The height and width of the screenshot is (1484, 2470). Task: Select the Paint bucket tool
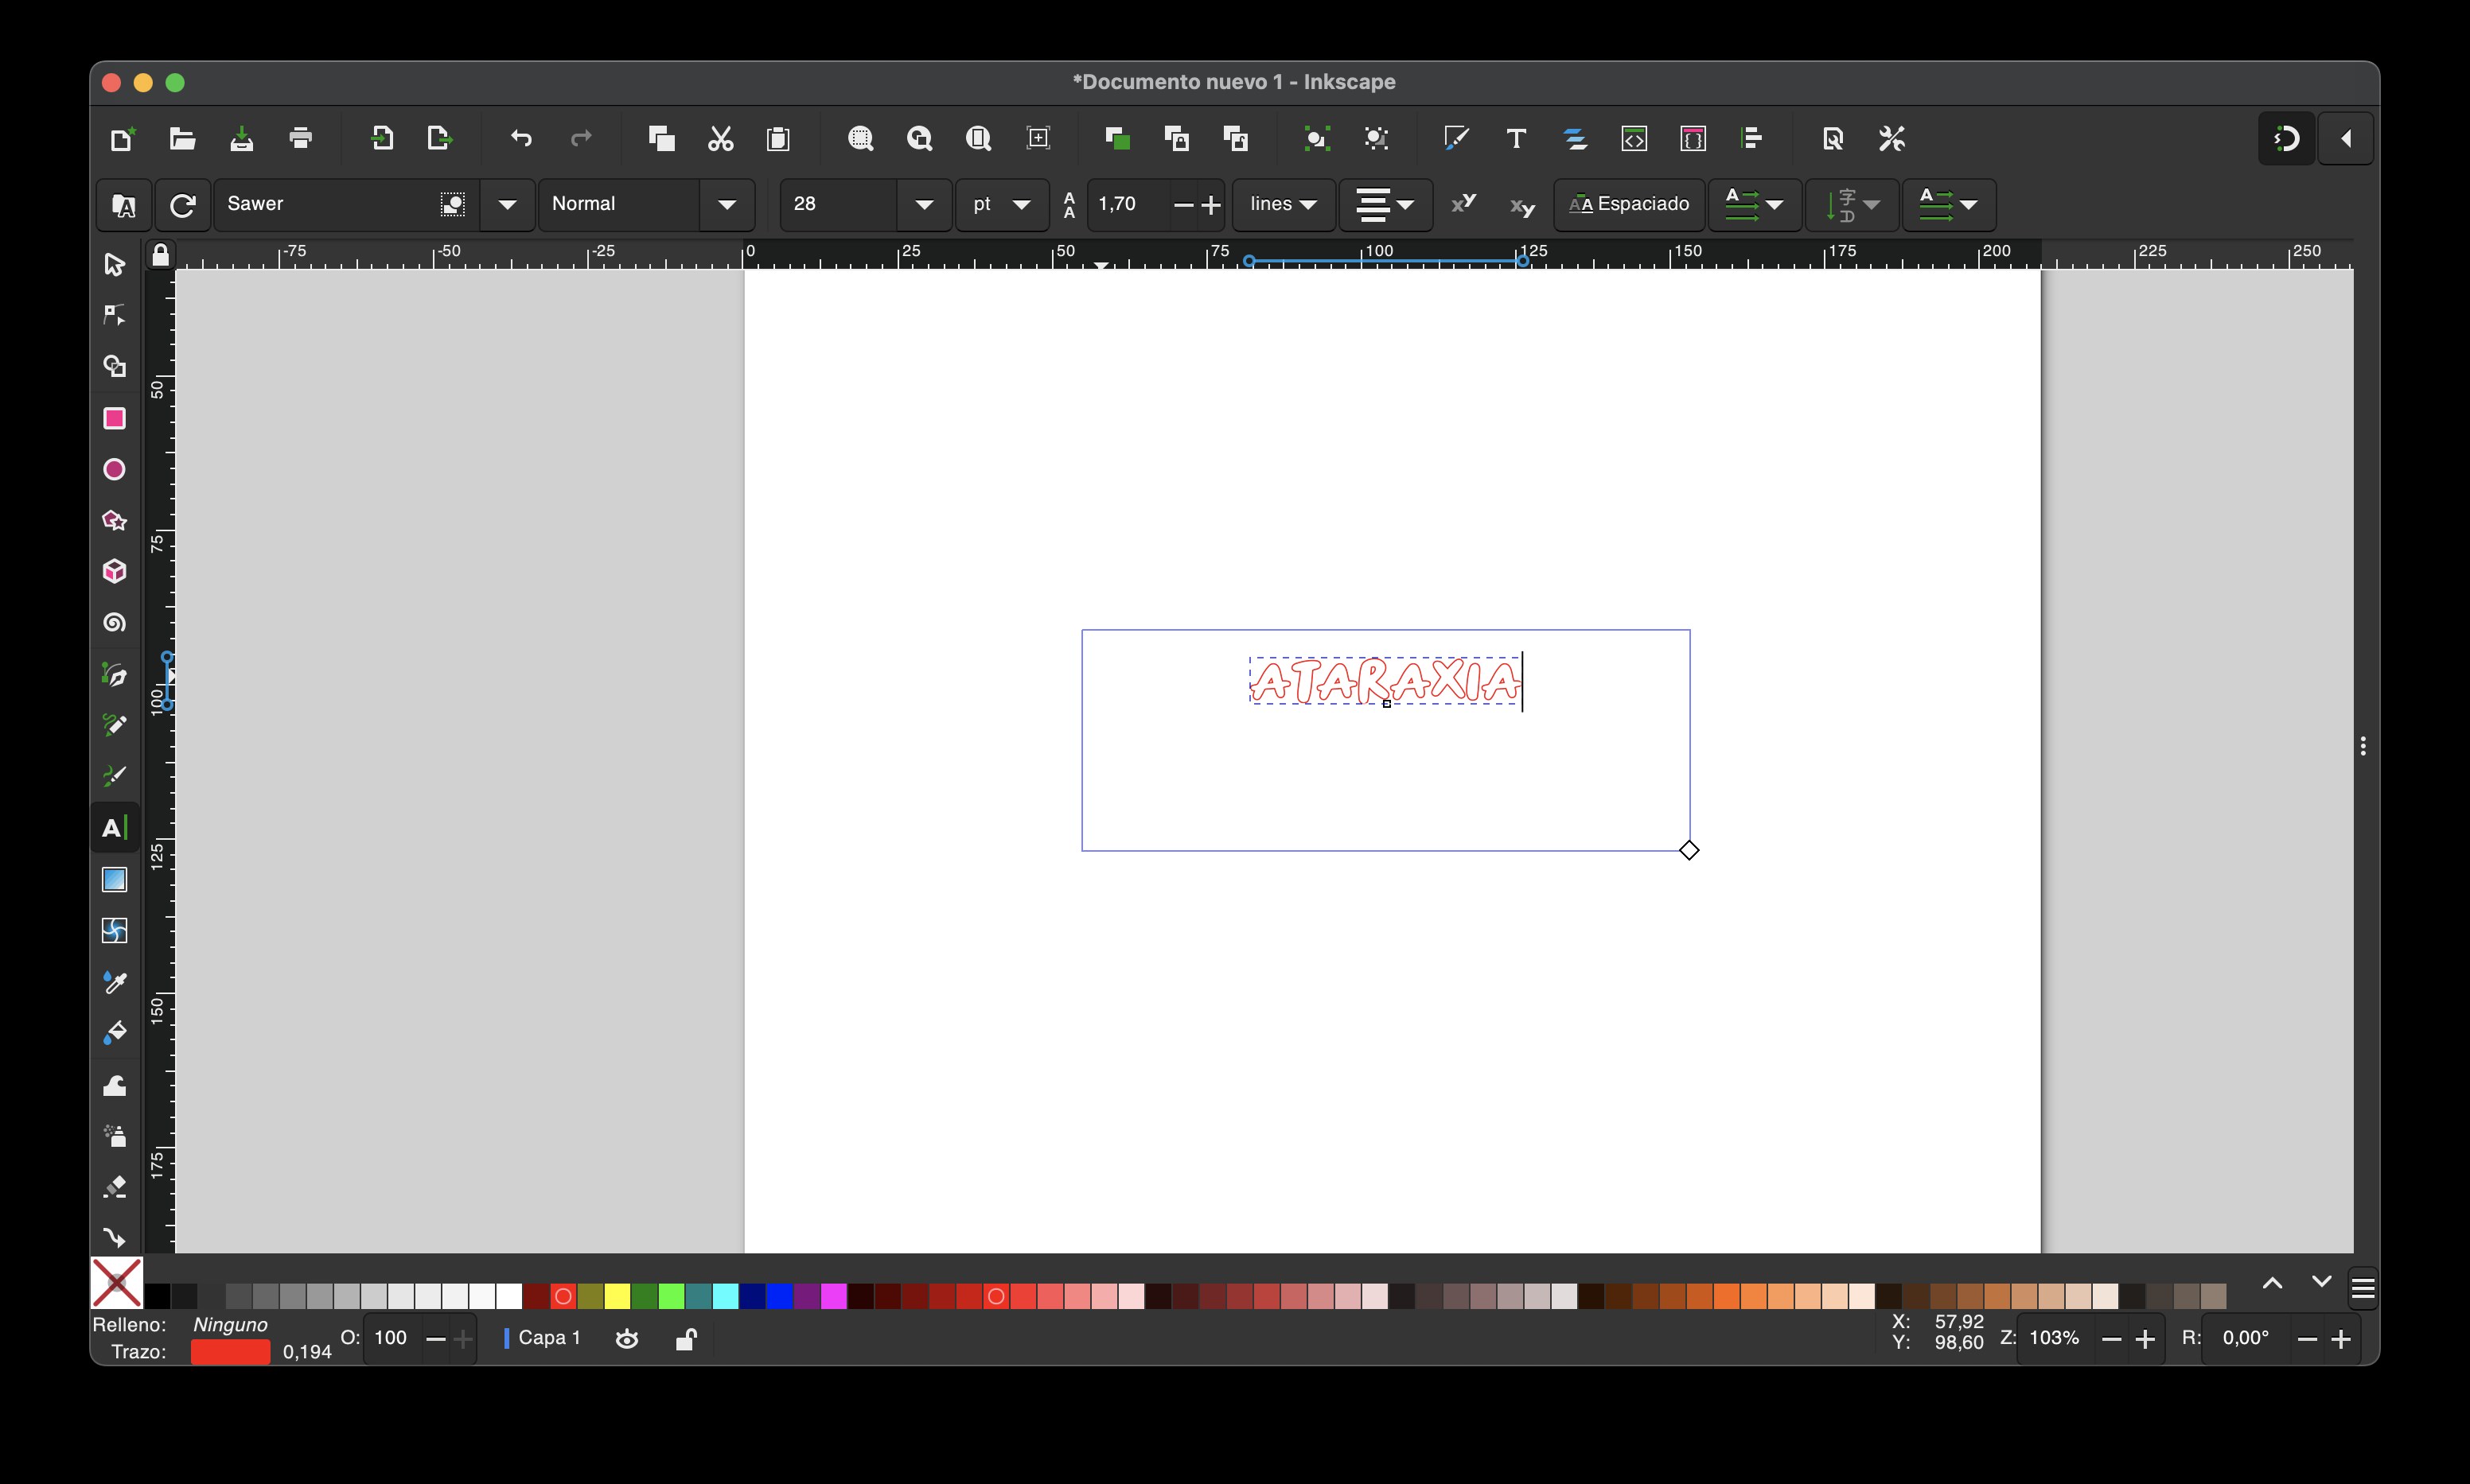pos(114,1033)
